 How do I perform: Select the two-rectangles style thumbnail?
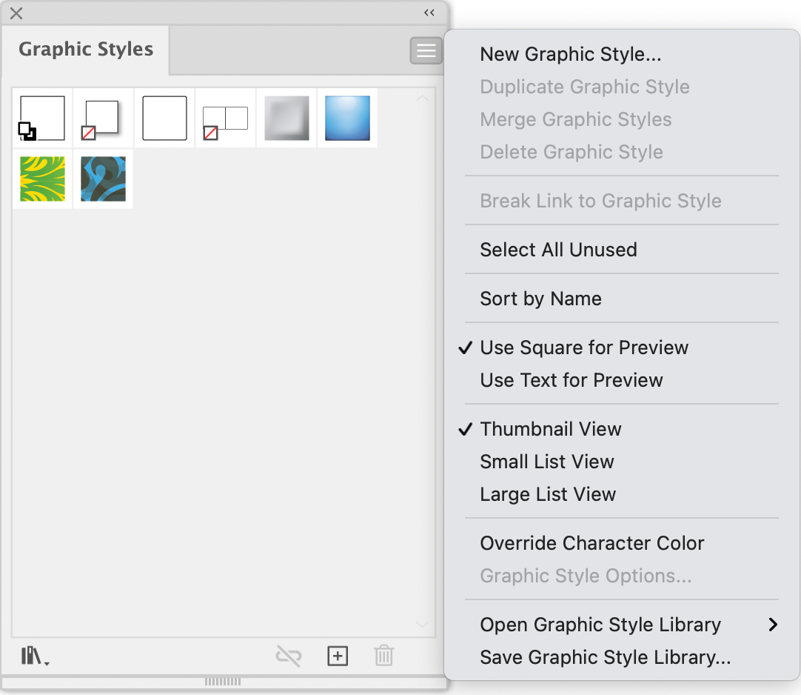point(225,118)
